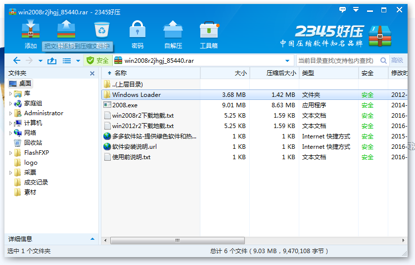Expand the 计算机 tree node
The height and width of the screenshot is (265, 415).
pos(11,123)
